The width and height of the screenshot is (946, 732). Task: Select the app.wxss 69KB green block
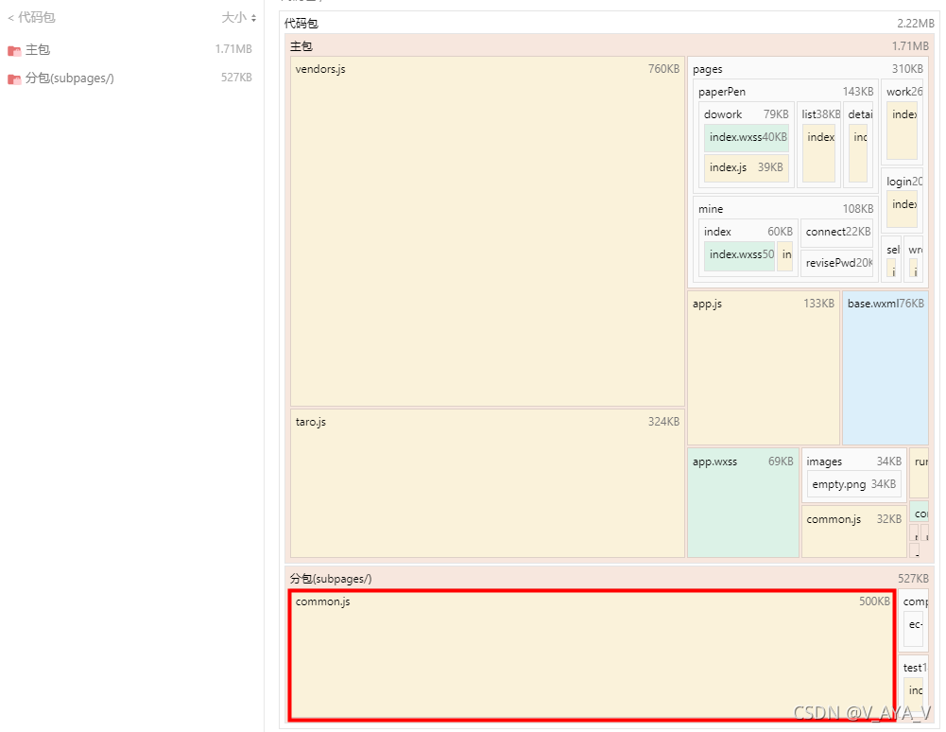pos(743,502)
